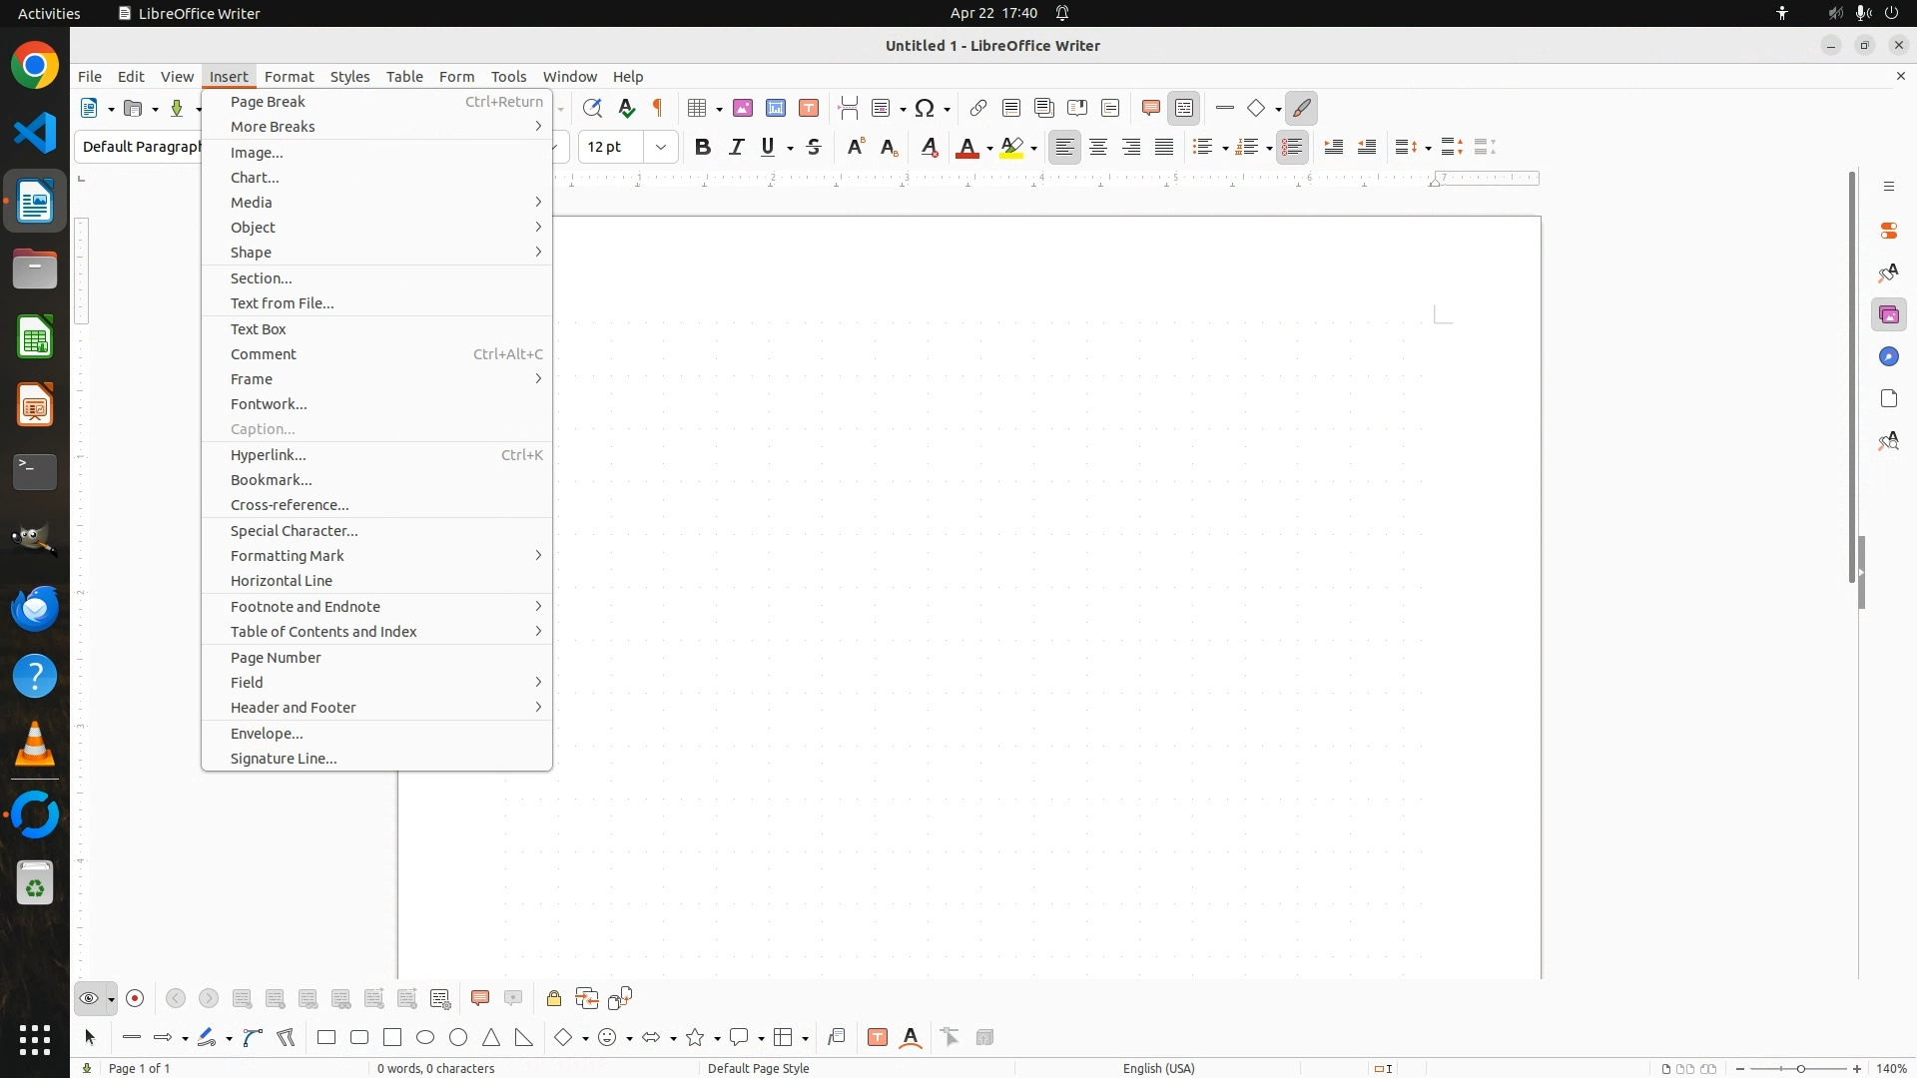
Task: Click Special Character... entry
Action: pyautogui.click(x=295, y=530)
